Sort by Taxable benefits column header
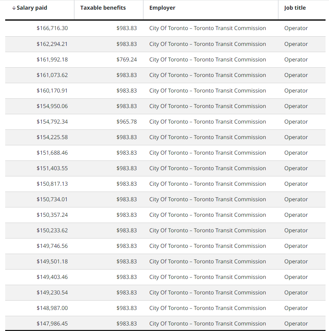 coord(103,8)
